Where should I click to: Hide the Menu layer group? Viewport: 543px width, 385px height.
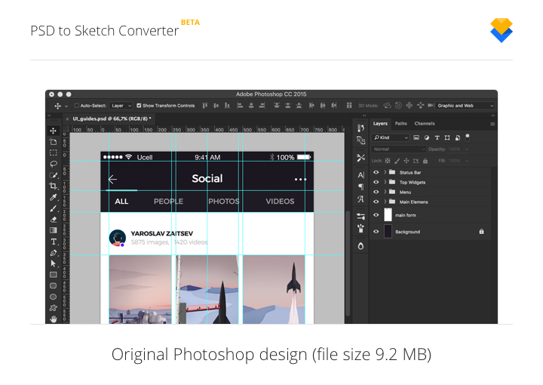376,192
